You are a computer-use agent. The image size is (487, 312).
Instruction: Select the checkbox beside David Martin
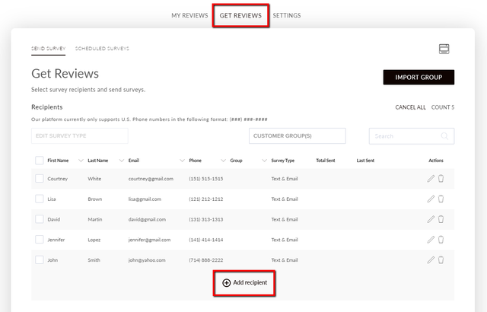pyautogui.click(x=40, y=219)
